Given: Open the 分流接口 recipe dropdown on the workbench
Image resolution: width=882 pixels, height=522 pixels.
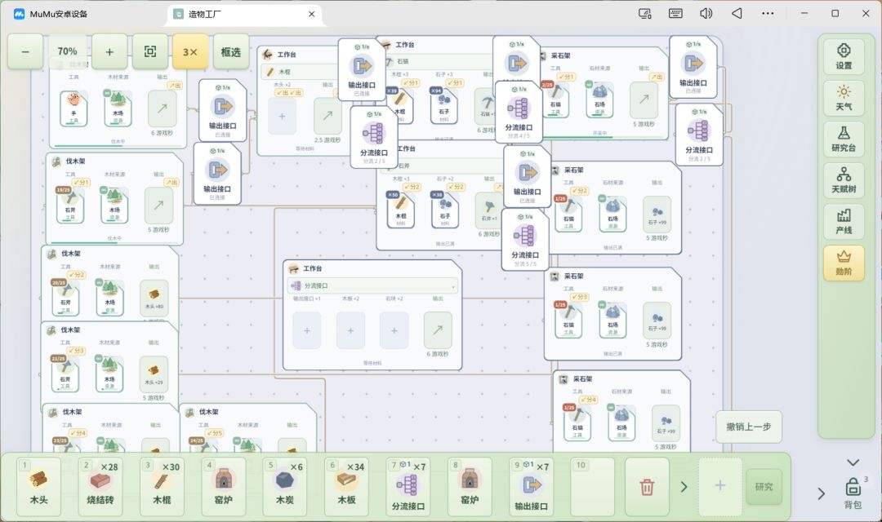Looking at the screenshot, I should pos(372,286).
